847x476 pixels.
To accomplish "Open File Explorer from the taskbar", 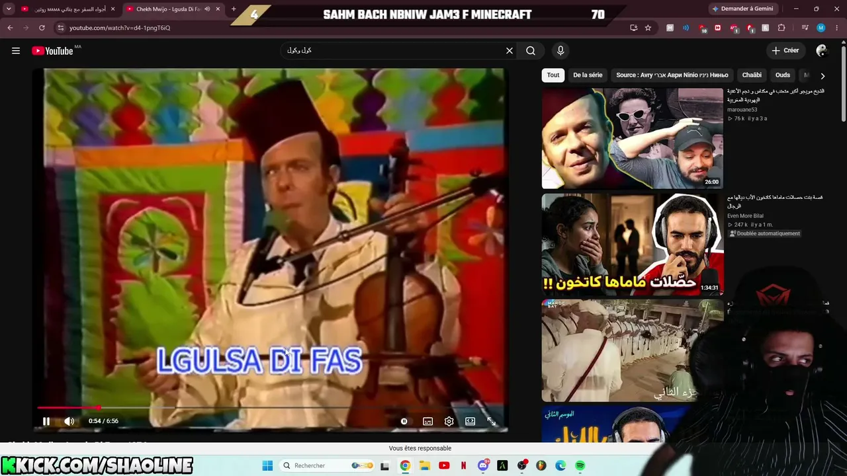I will click(x=425, y=466).
